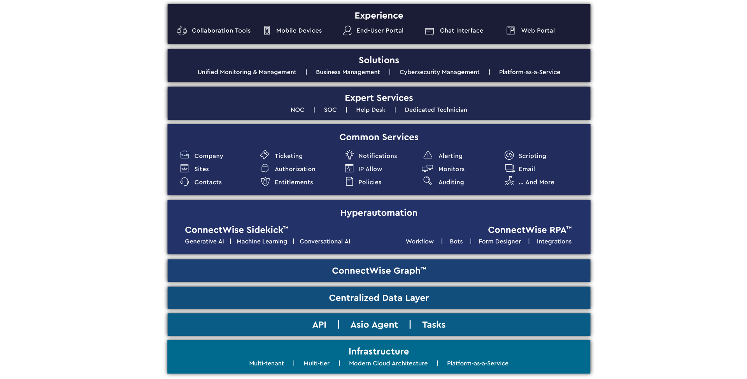Click Platform-as-a-Service under Infrastructure
Image resolution: width=747 pixels, height=379 pixels.
[477, 363]
